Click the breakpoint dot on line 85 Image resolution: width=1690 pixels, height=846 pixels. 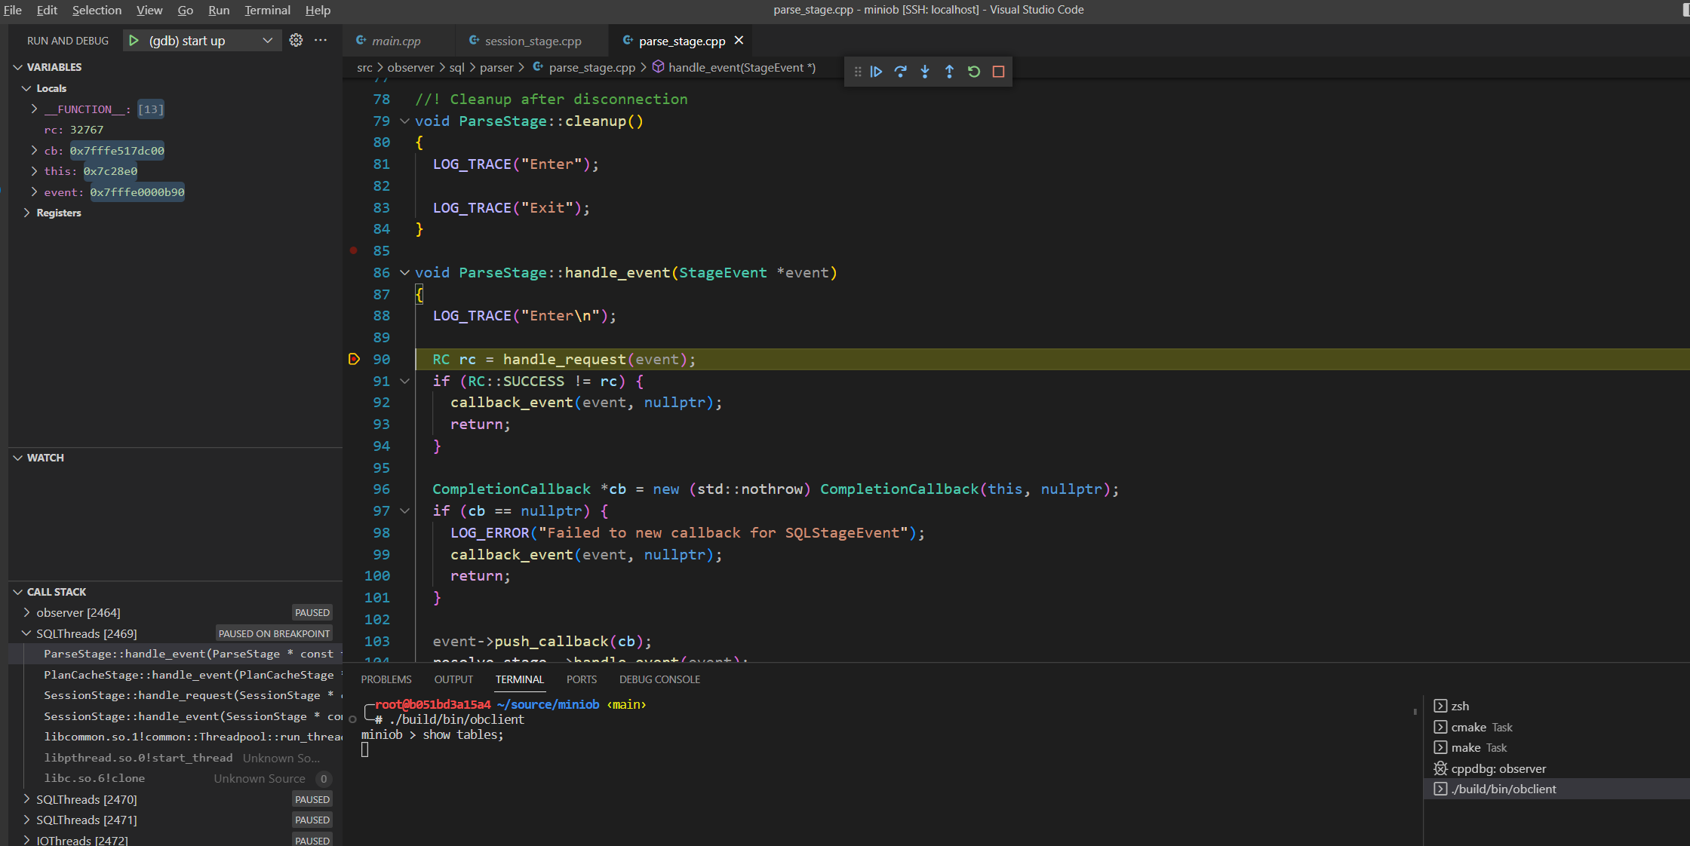tap(352, 250)
